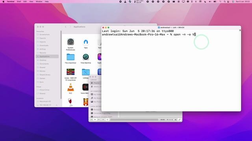Open the Edit menu

pyautogui.click(x=25, y=2)
